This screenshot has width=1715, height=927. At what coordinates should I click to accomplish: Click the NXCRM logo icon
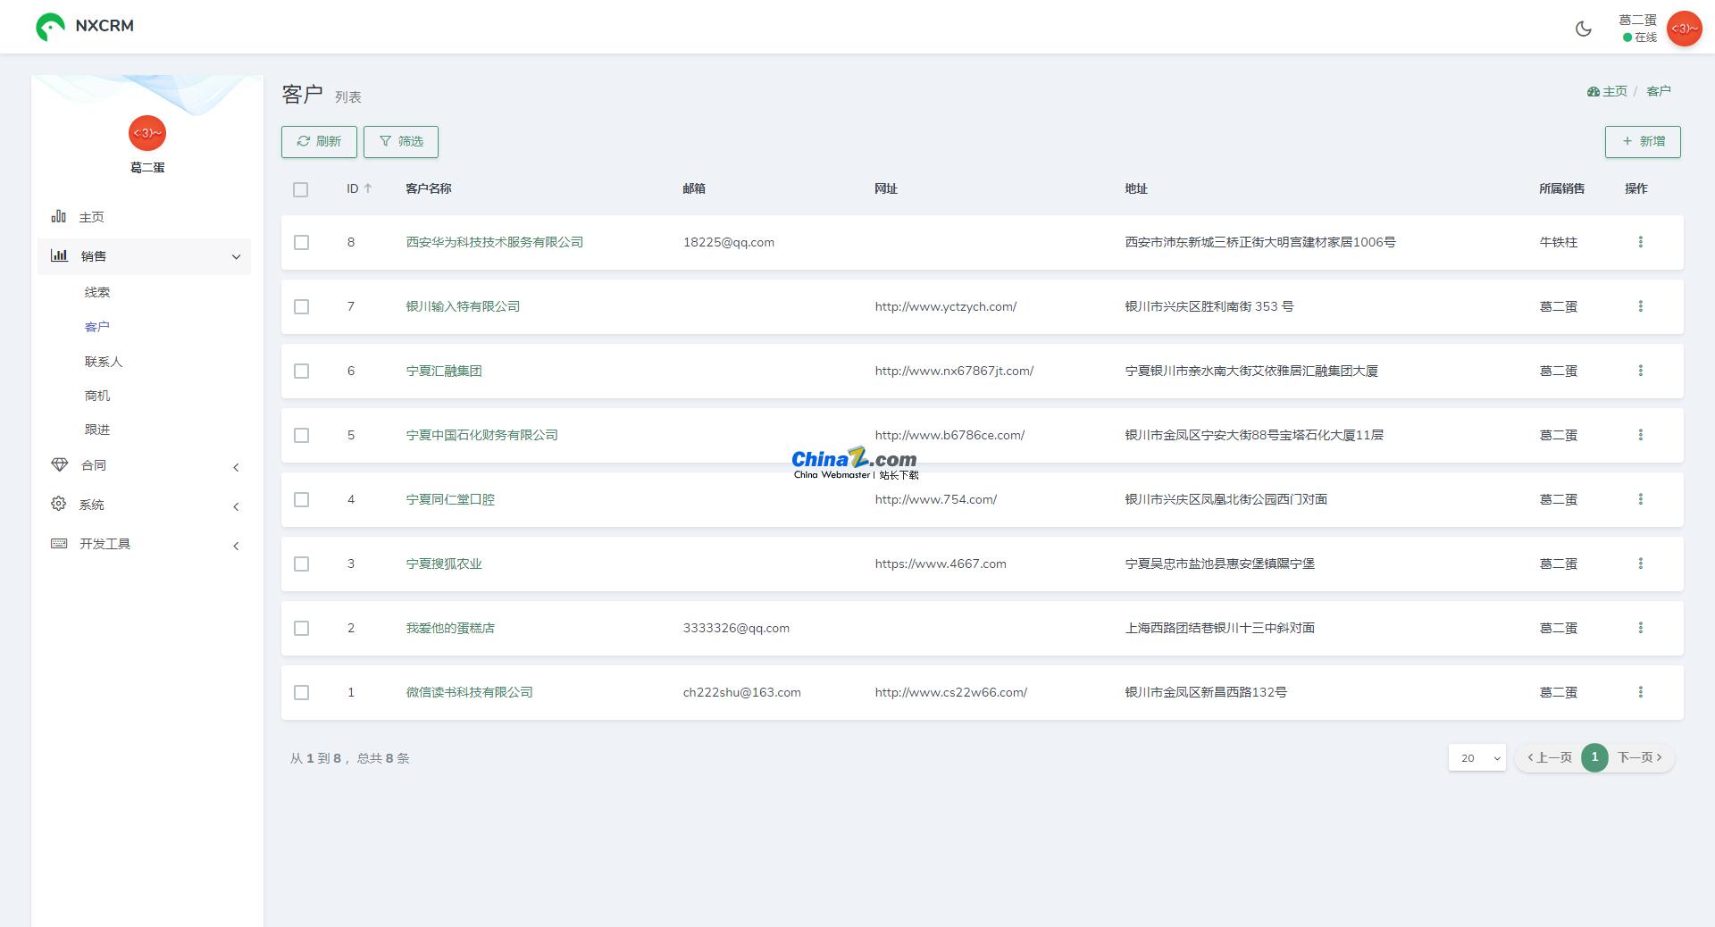(50, 27)
